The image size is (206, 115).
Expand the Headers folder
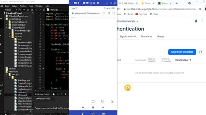click(9, 34)
